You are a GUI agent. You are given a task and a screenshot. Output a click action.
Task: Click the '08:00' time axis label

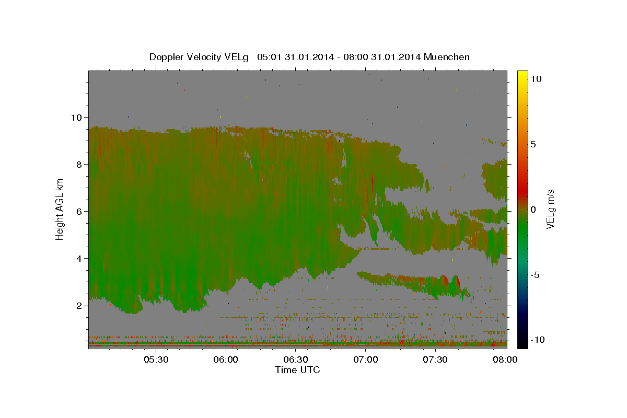(505, 360)
